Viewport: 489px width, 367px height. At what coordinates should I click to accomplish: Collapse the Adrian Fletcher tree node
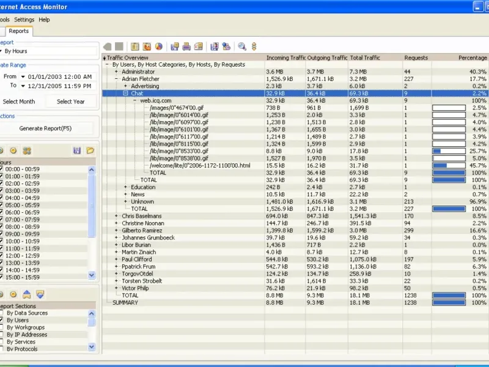coord(116,79)
